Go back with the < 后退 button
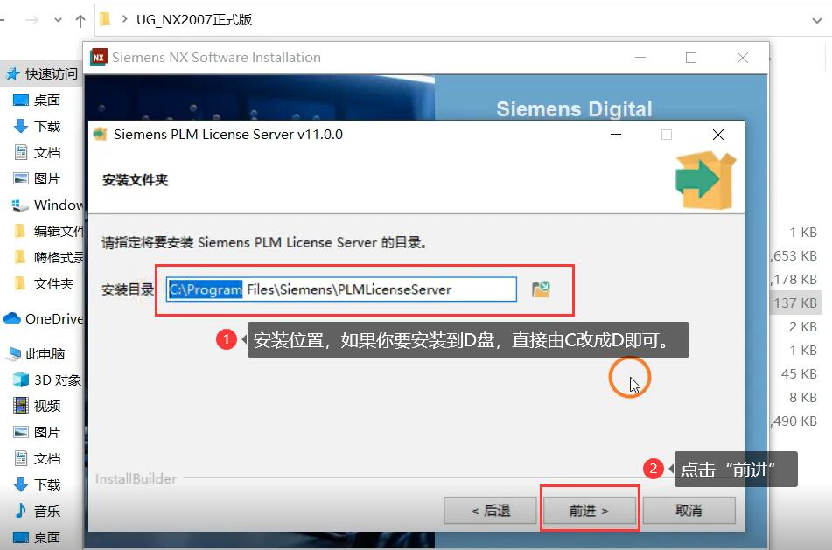Image resolution: width=832 pixels, height=550 pixels. 490,511
